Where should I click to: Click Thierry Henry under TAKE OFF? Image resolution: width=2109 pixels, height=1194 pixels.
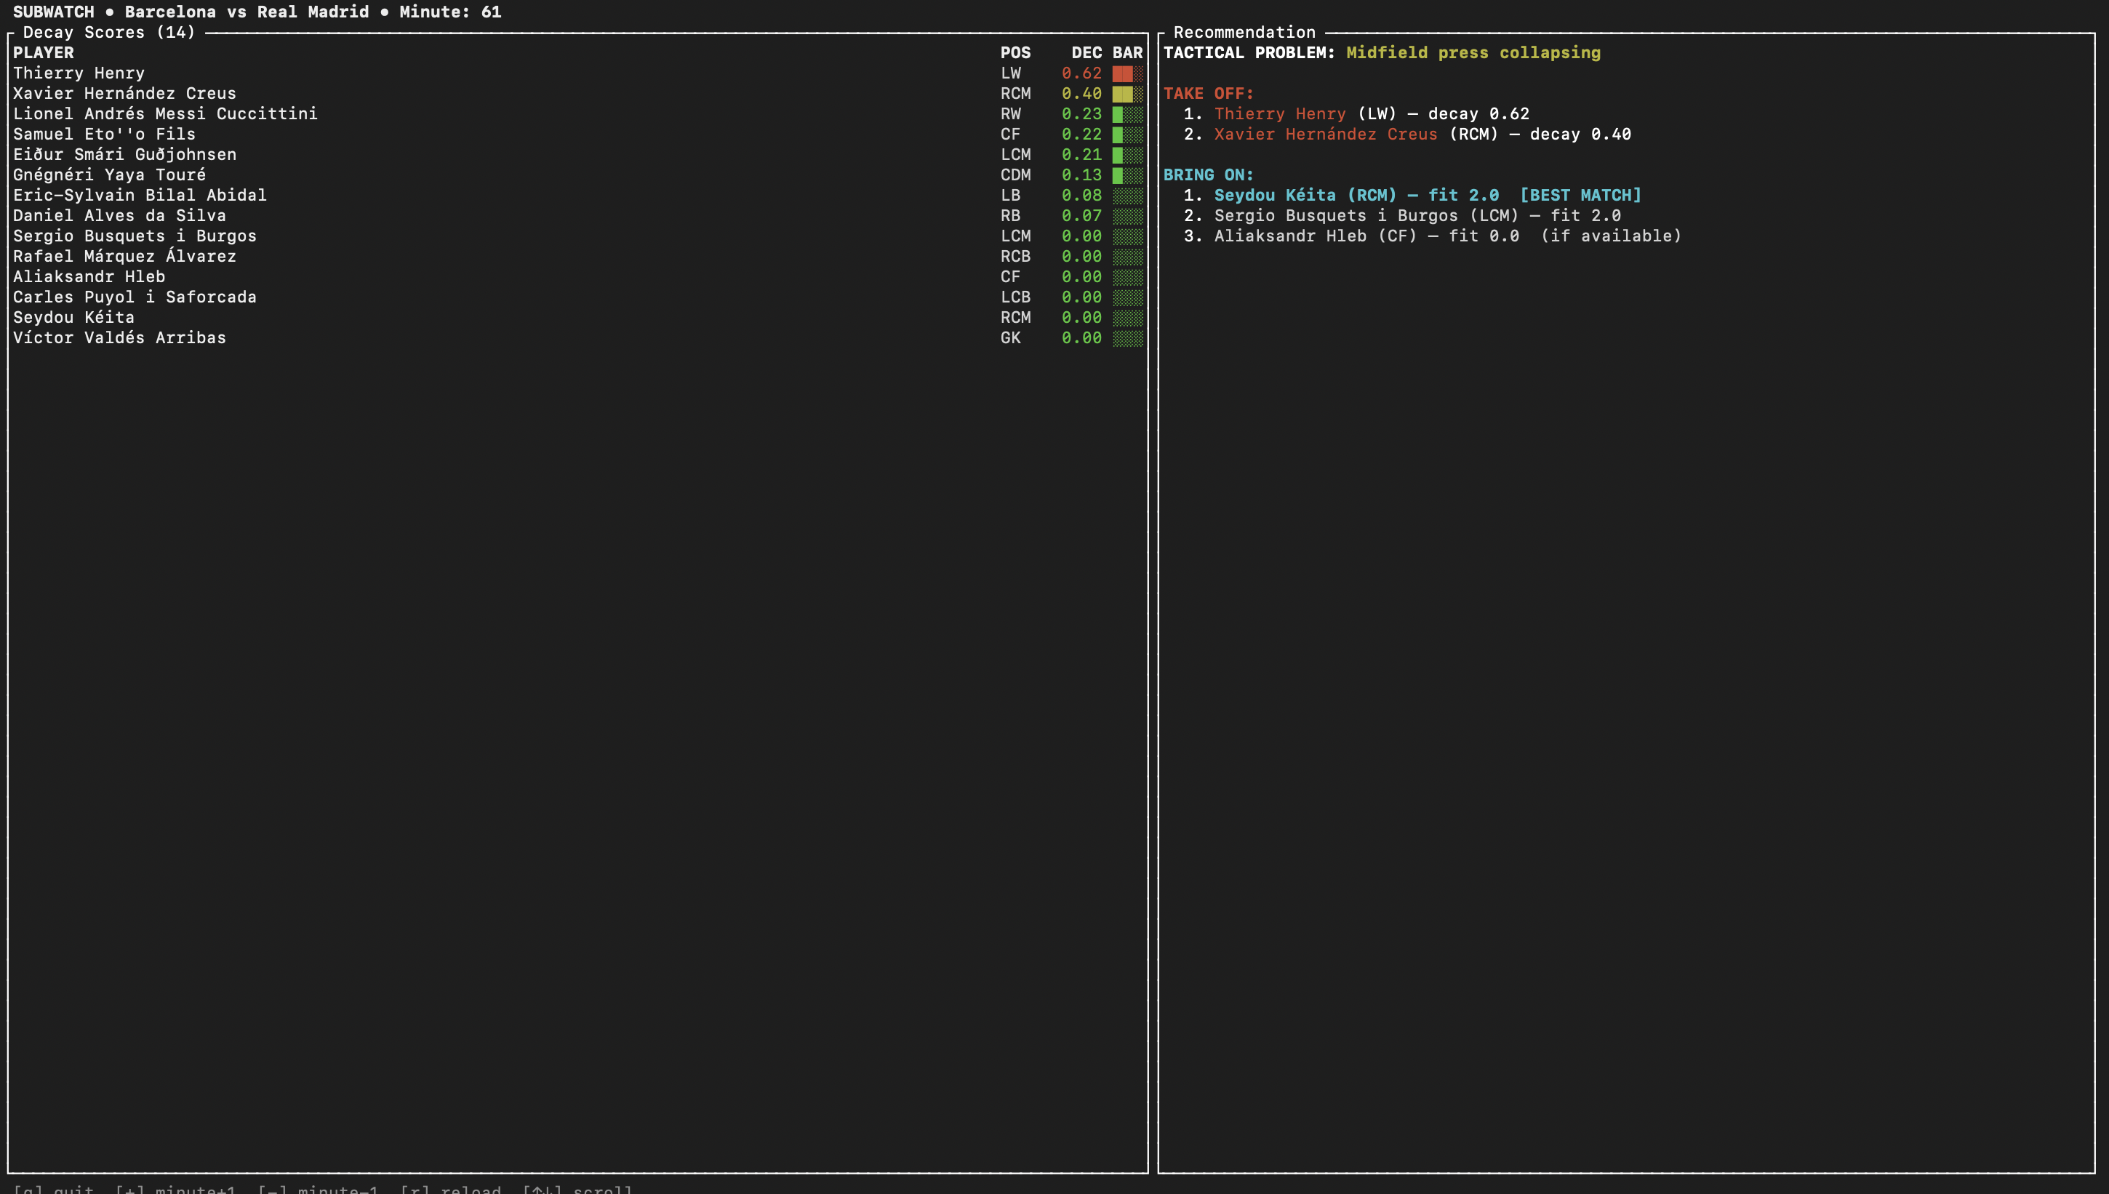point(1279,114)
